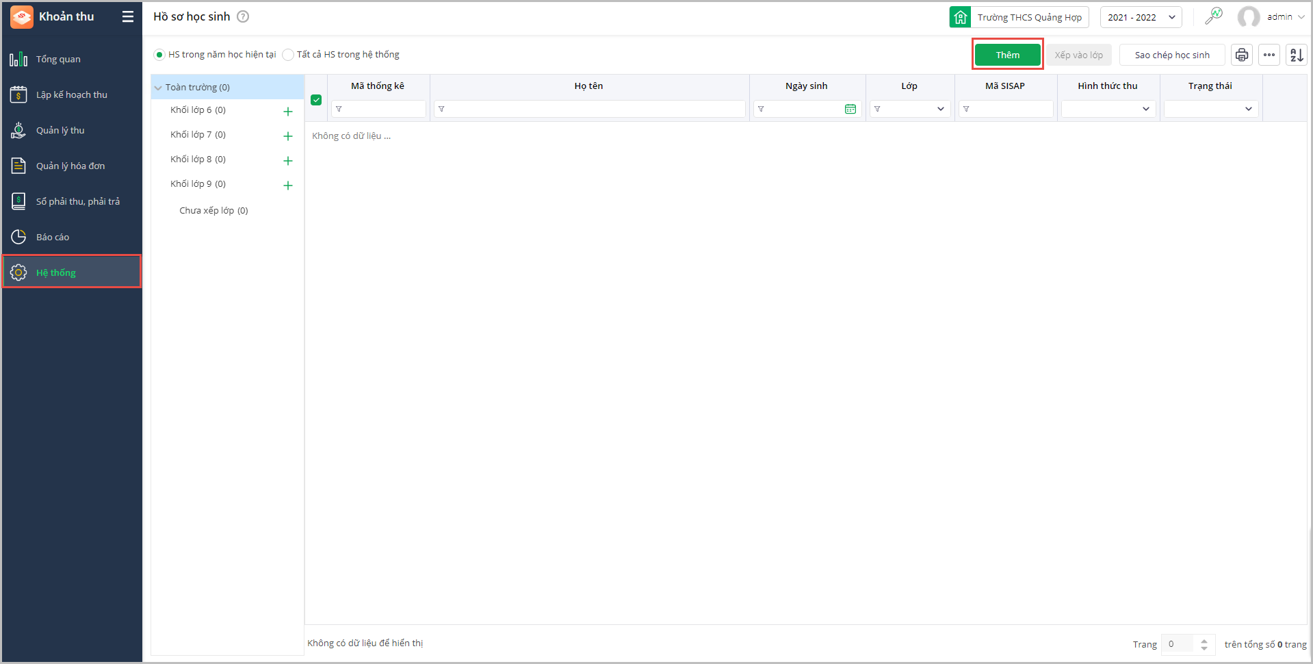Click the filter icon in Mã SISAP column
Viewport: 1313px width, 664px height.
tap(966, 109)
